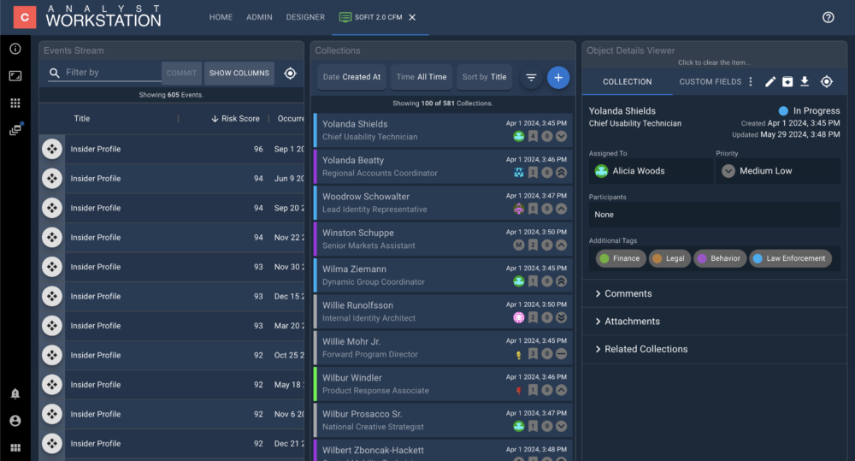The width and height of the screenshot is (855, 461).
Task: Open the Wilbert Zboncak-Hackett collection card
Action: point(443,451)
